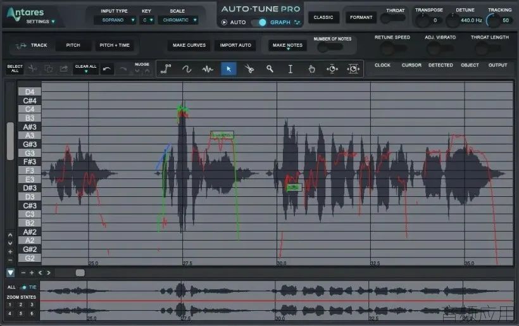Click the vertical scroll down chevron
The height and width of the screenshot is (326, 519).
[10, 243]
